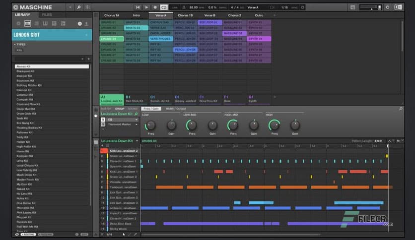Open the step grid 1/16 setting at the bottom
The height and width of the screenshot is (240, 415).
click(x=109, y=235)
